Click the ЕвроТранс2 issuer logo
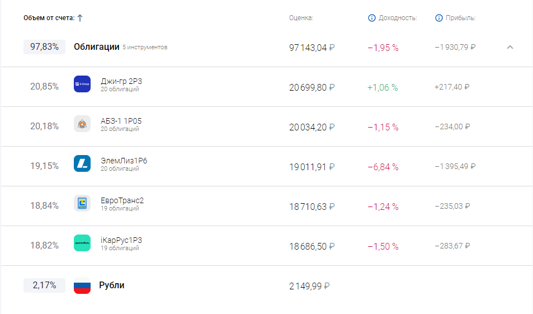 (82, 203)
